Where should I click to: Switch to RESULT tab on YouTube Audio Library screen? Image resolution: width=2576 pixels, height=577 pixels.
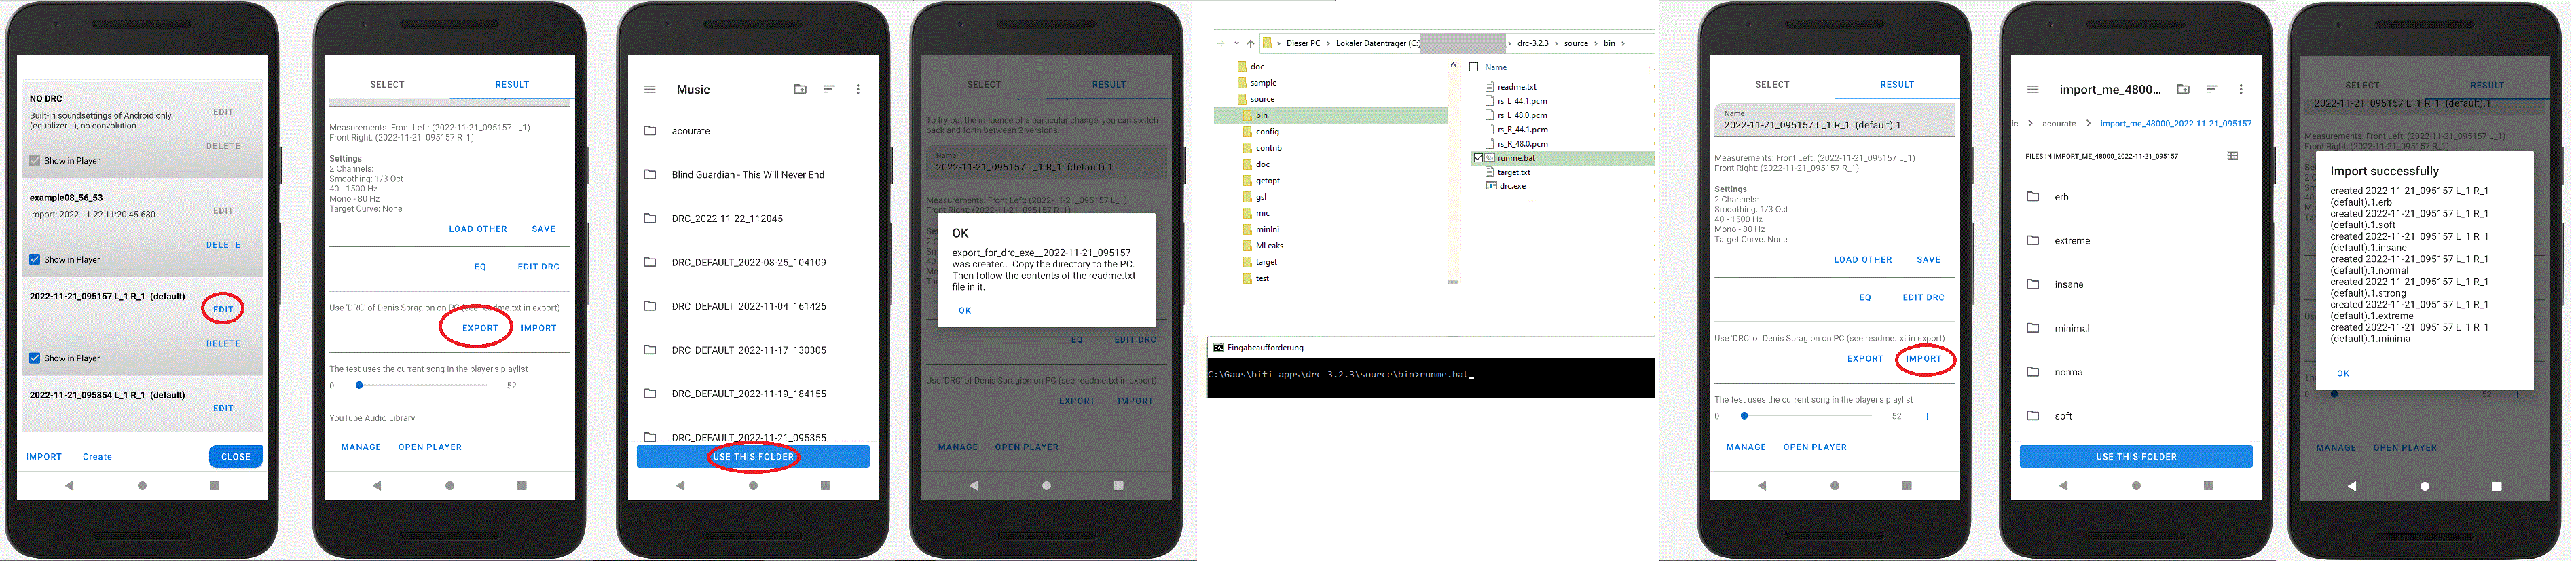(512, 85)
